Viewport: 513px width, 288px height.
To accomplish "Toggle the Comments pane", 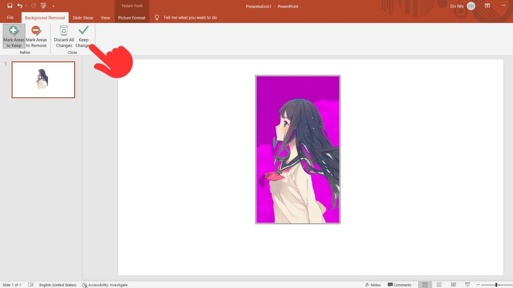I will [x=399, y=285].
